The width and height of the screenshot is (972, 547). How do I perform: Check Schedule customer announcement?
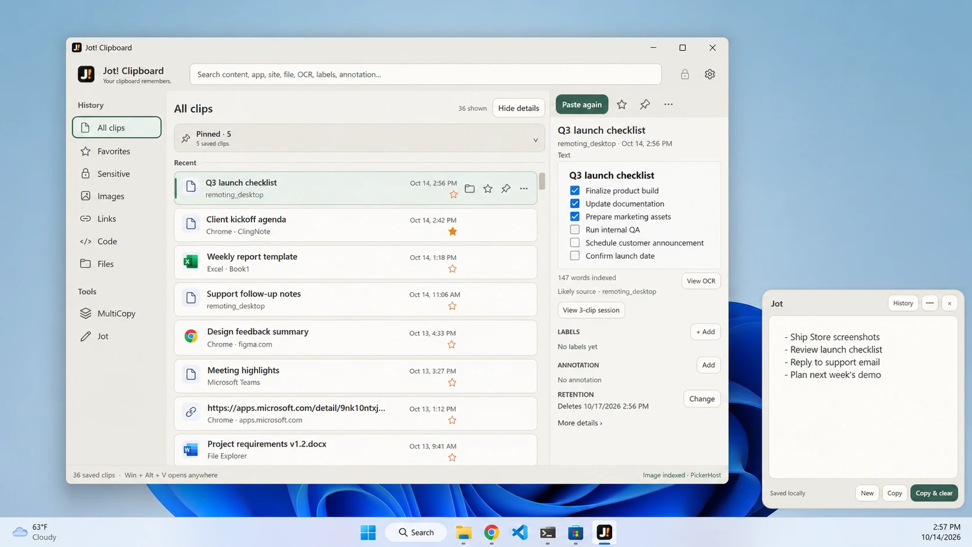(575, 242)
